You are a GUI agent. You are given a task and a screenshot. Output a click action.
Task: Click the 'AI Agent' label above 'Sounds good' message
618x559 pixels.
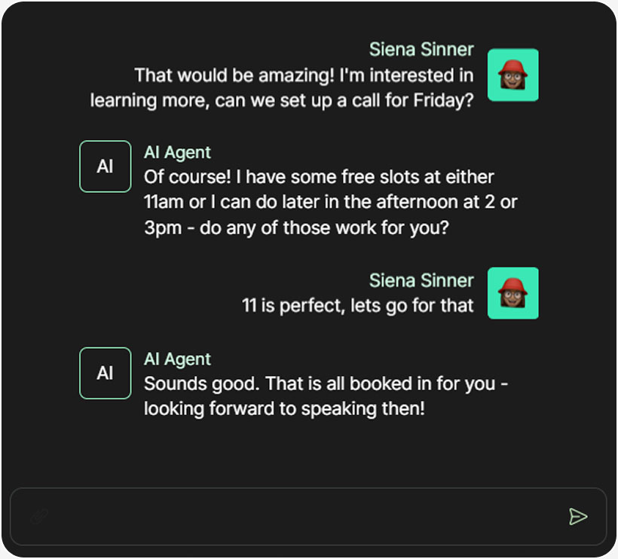[177, 359]
